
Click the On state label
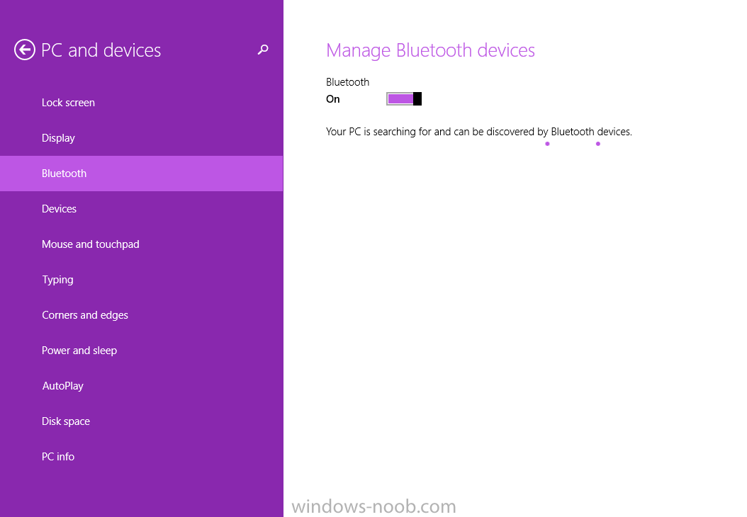[333, 99]
